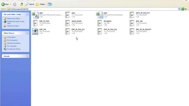
Task: Go up one folder level
Action: (x=22, y=4)
